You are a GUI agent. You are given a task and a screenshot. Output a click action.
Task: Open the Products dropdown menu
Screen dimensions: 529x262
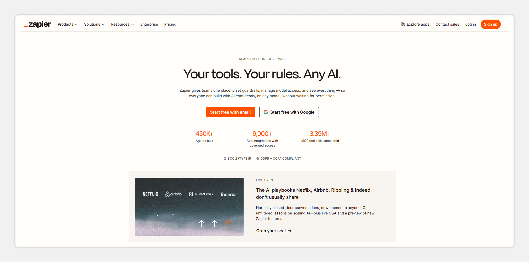[68, 24]
